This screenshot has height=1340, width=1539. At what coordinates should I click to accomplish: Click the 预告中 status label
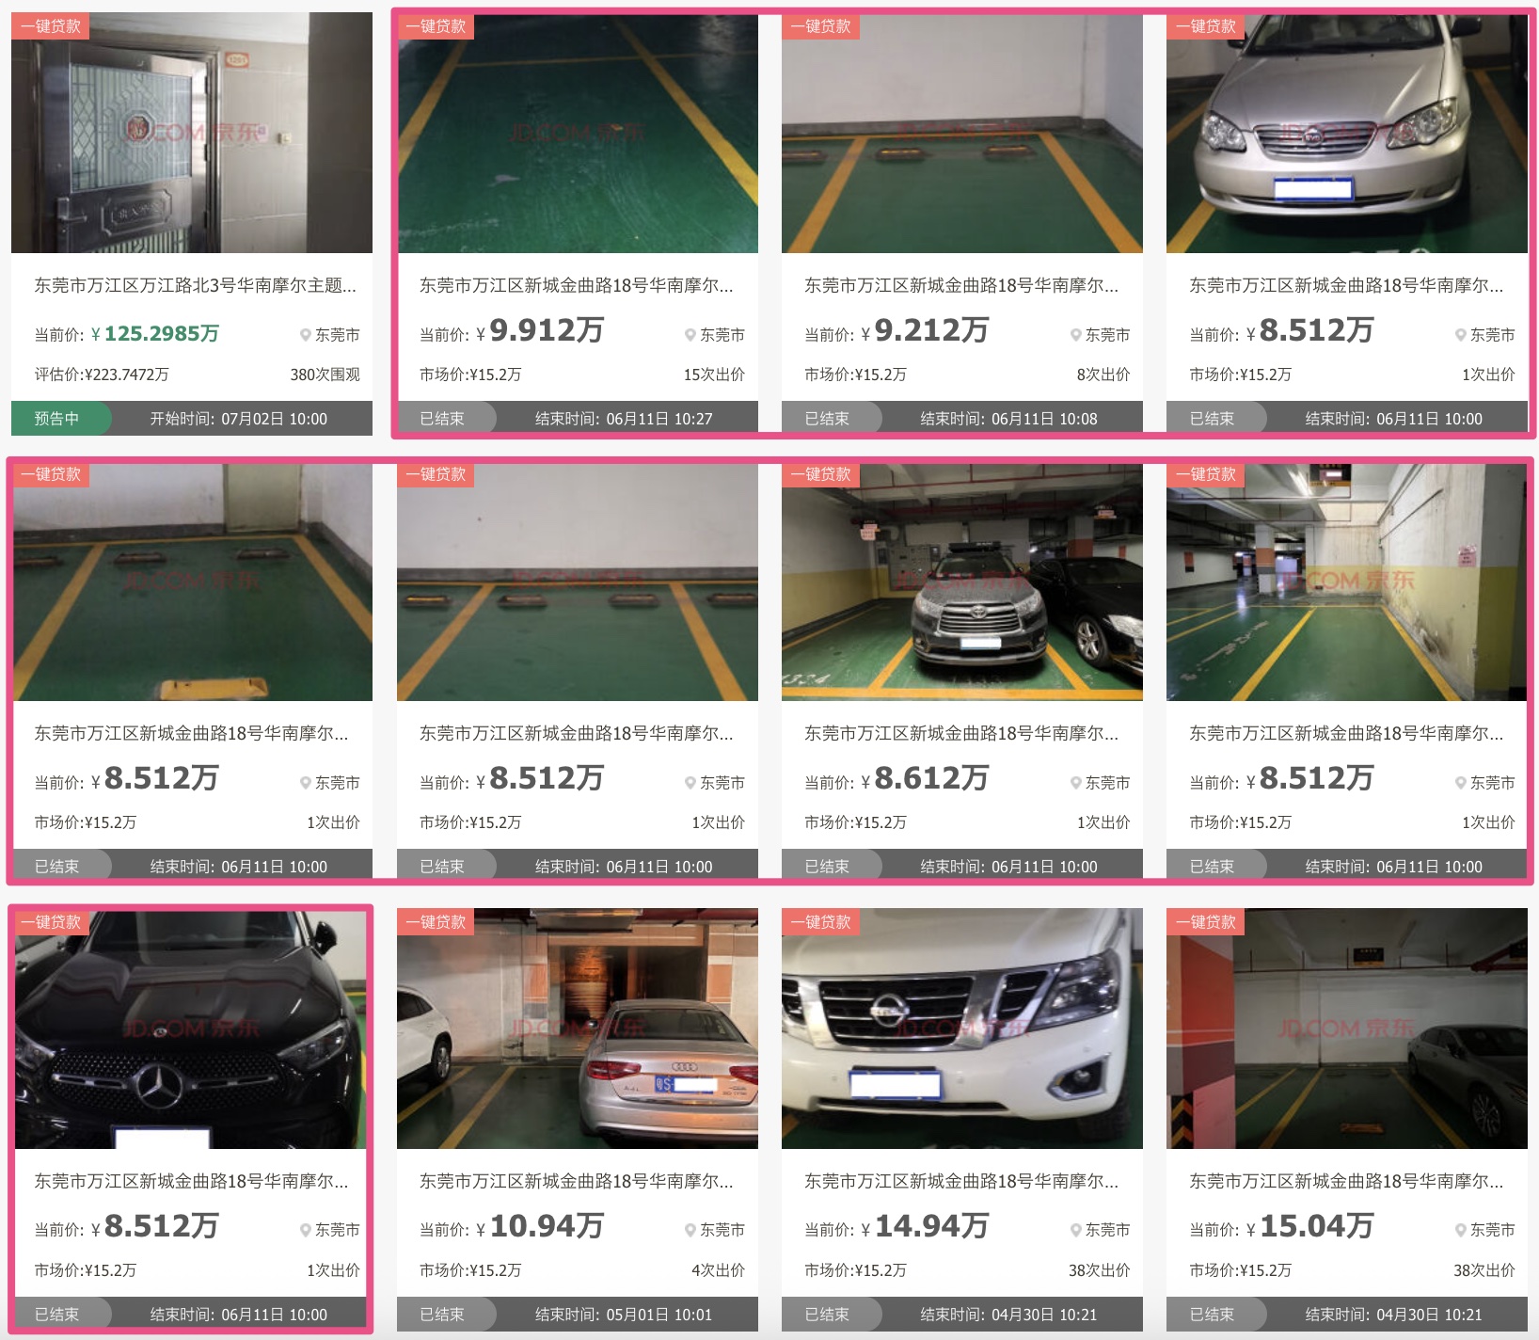click(x=57, y=419)
